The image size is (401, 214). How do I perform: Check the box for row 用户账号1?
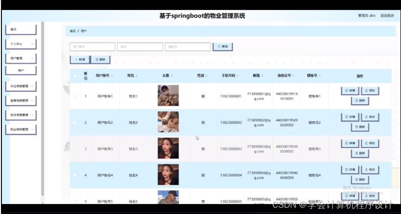[x=75, y=96]
